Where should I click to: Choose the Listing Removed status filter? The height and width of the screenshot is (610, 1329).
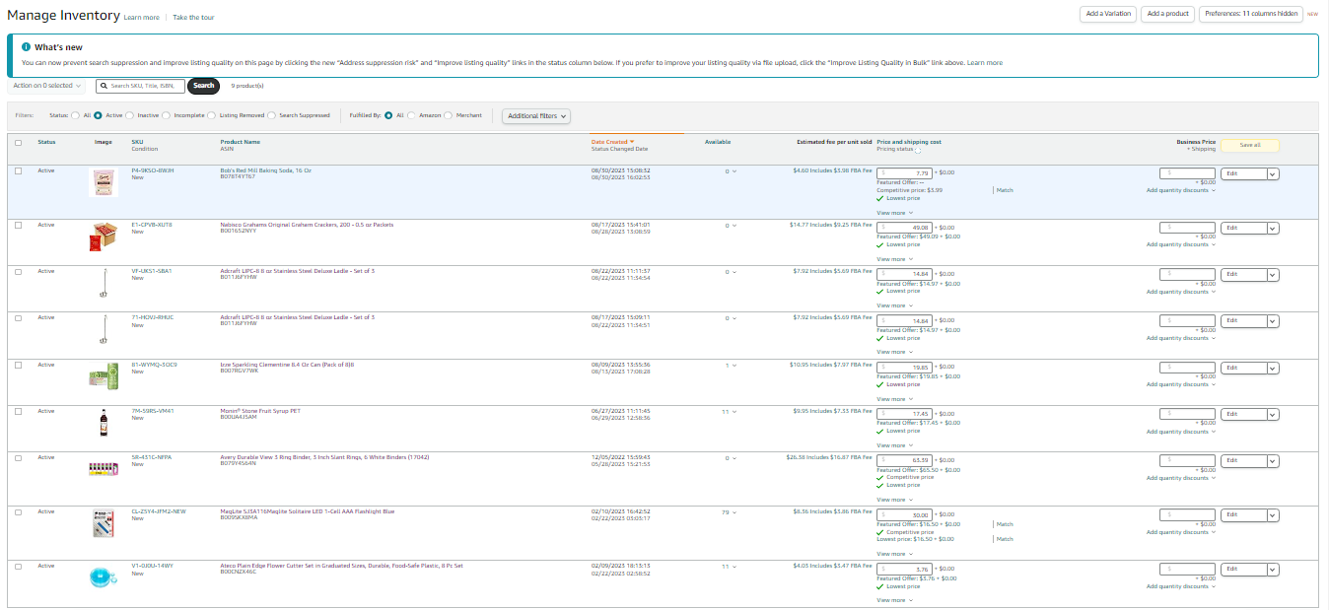(x=211, y=115)
